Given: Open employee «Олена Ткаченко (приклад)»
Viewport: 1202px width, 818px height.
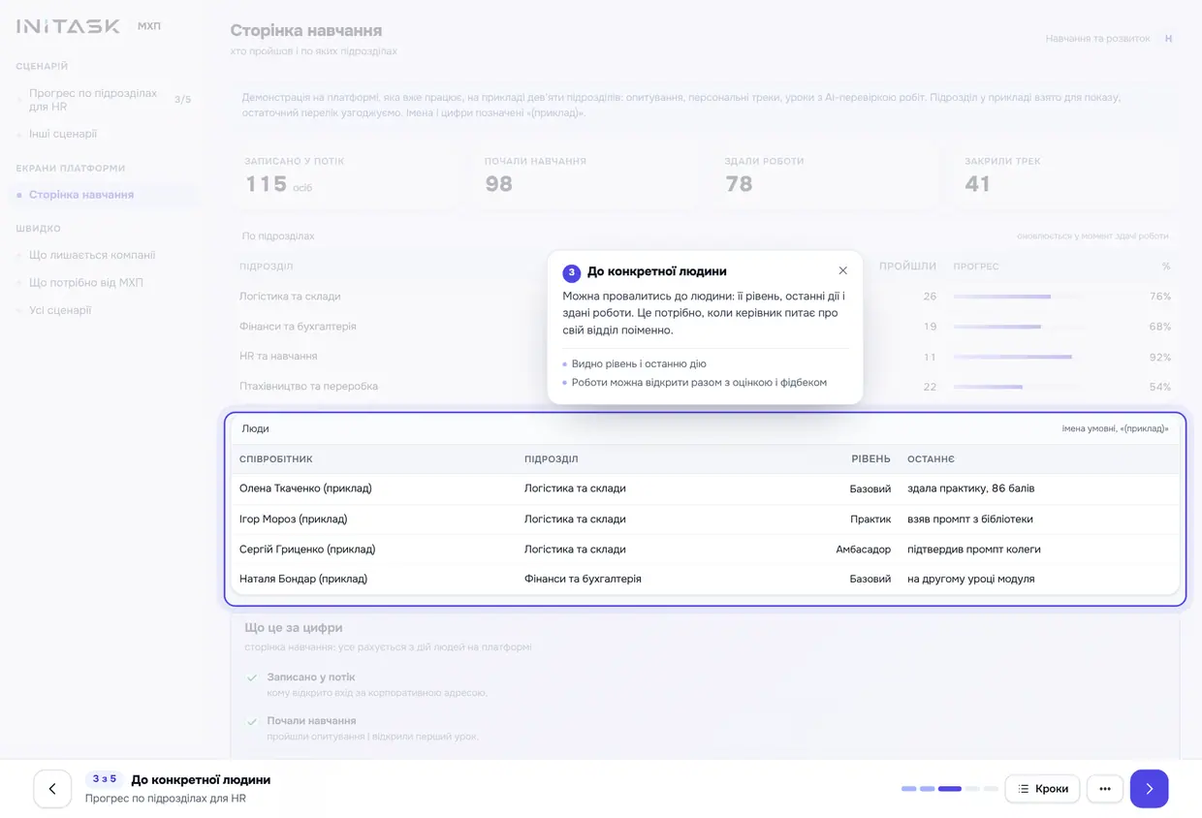Looking at the screenshot, I should point(305,488).
